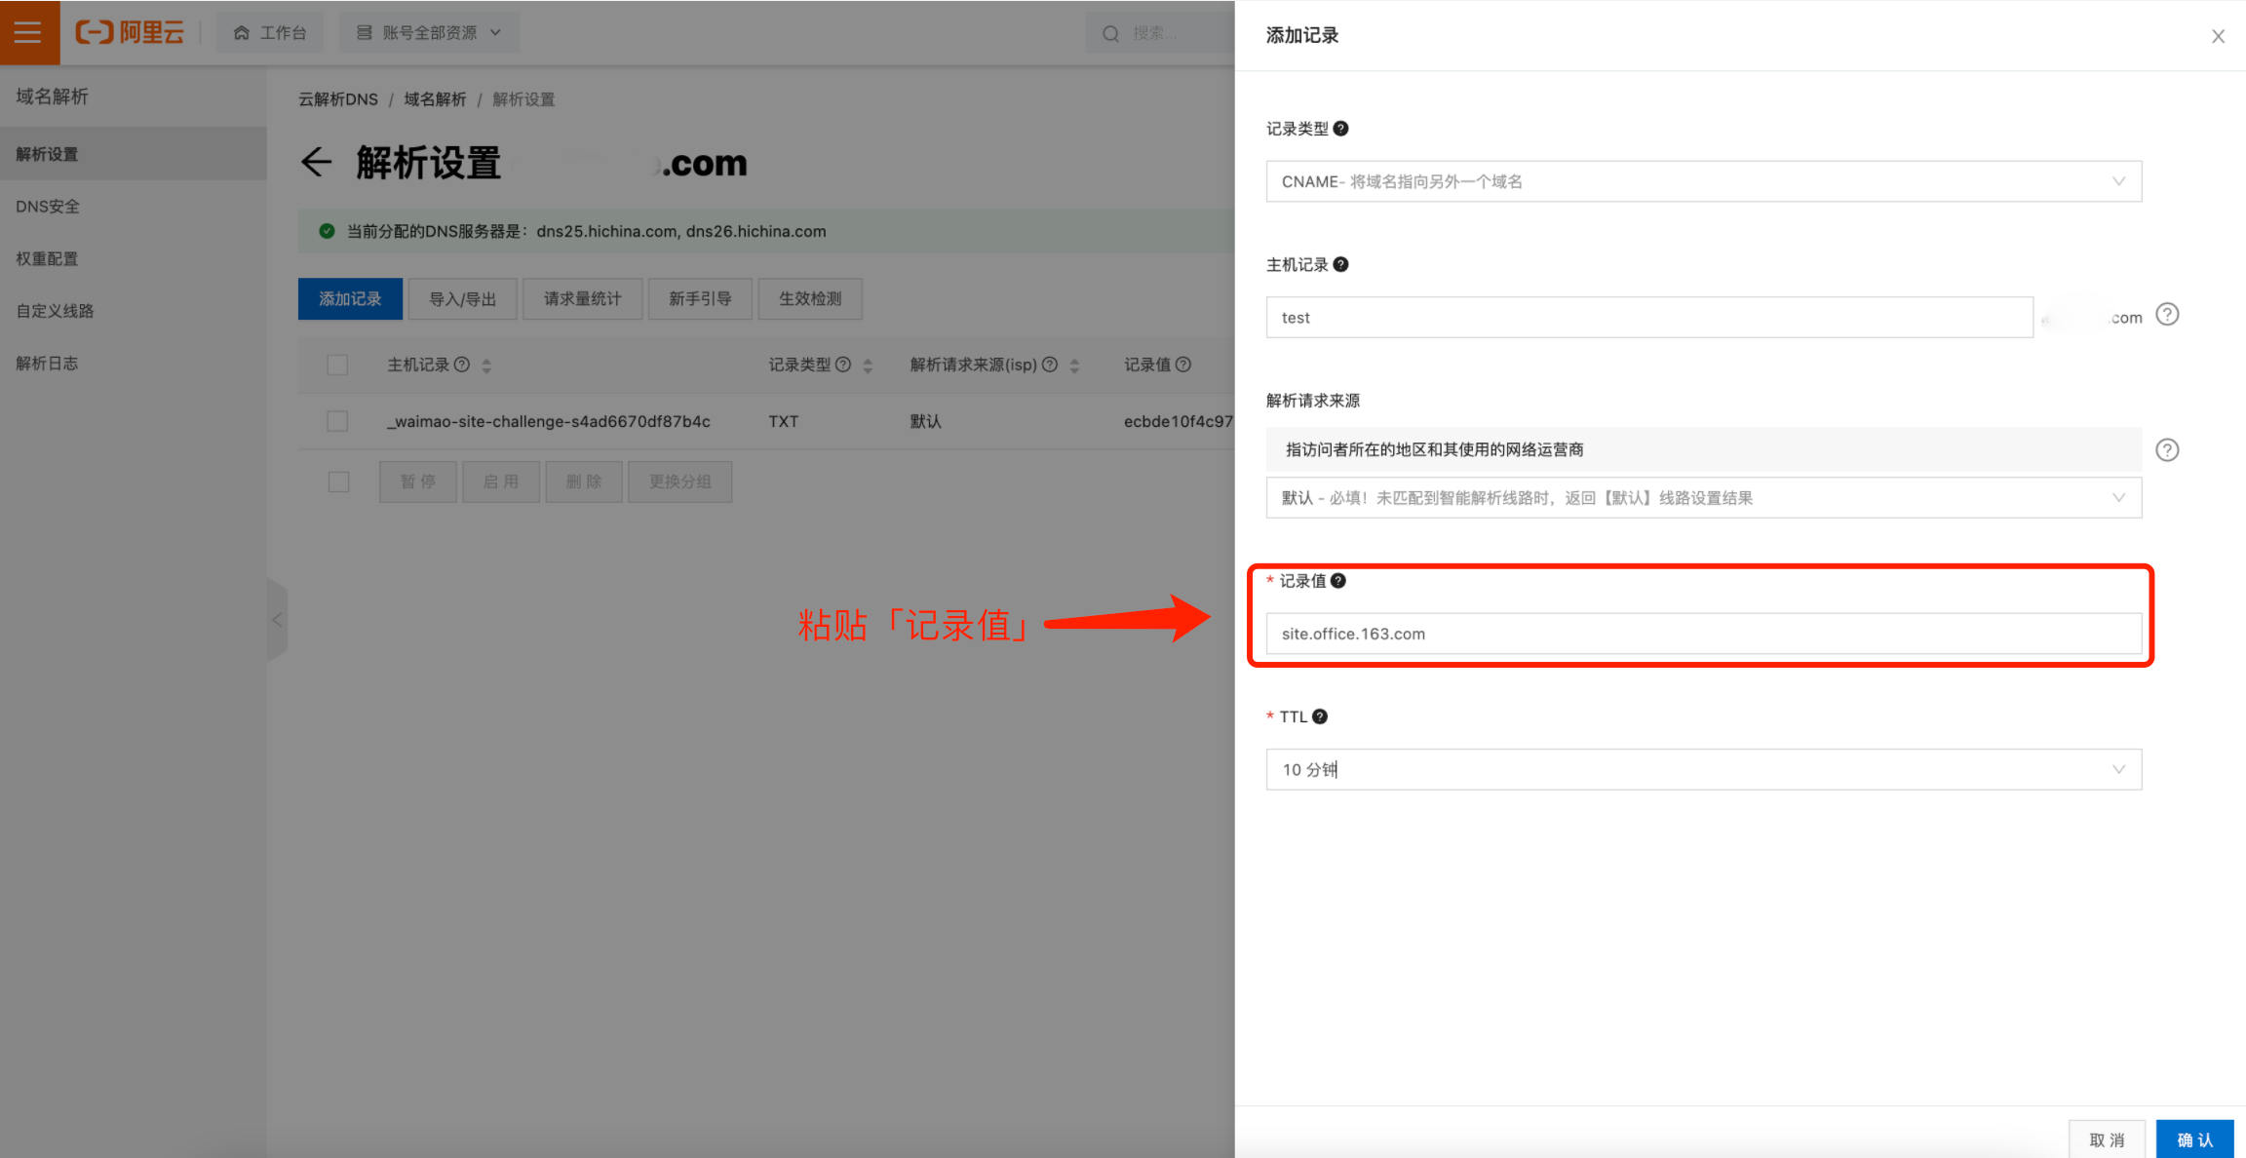The width and height of the screenshot is (2246, 1158).
Task: Click help icon next to TTL label
Action: pyautogui.click(x=1320, y=716)
